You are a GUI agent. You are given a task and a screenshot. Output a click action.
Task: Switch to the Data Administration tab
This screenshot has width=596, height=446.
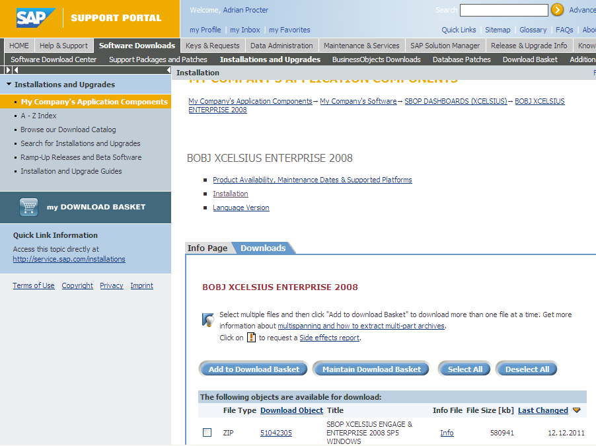pos(281,46)
